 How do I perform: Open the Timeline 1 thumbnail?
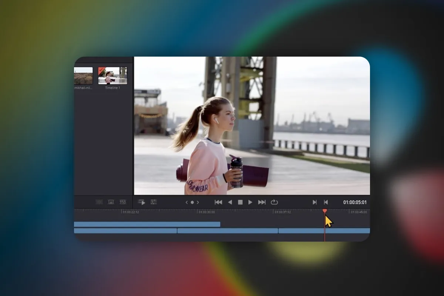[x=112, y=75]
